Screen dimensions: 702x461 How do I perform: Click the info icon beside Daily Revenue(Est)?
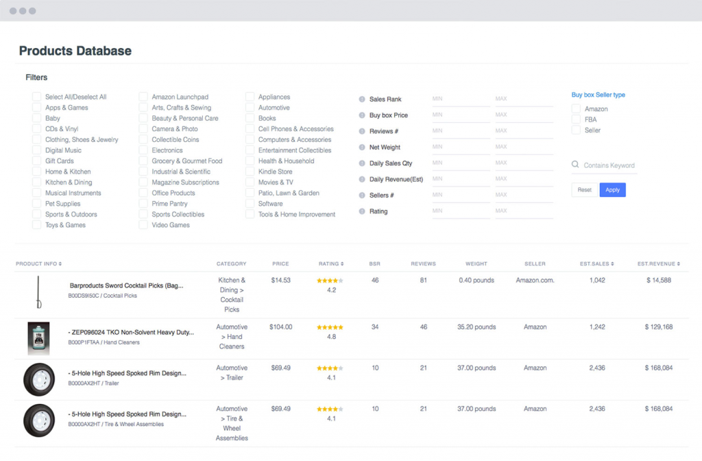361,179
